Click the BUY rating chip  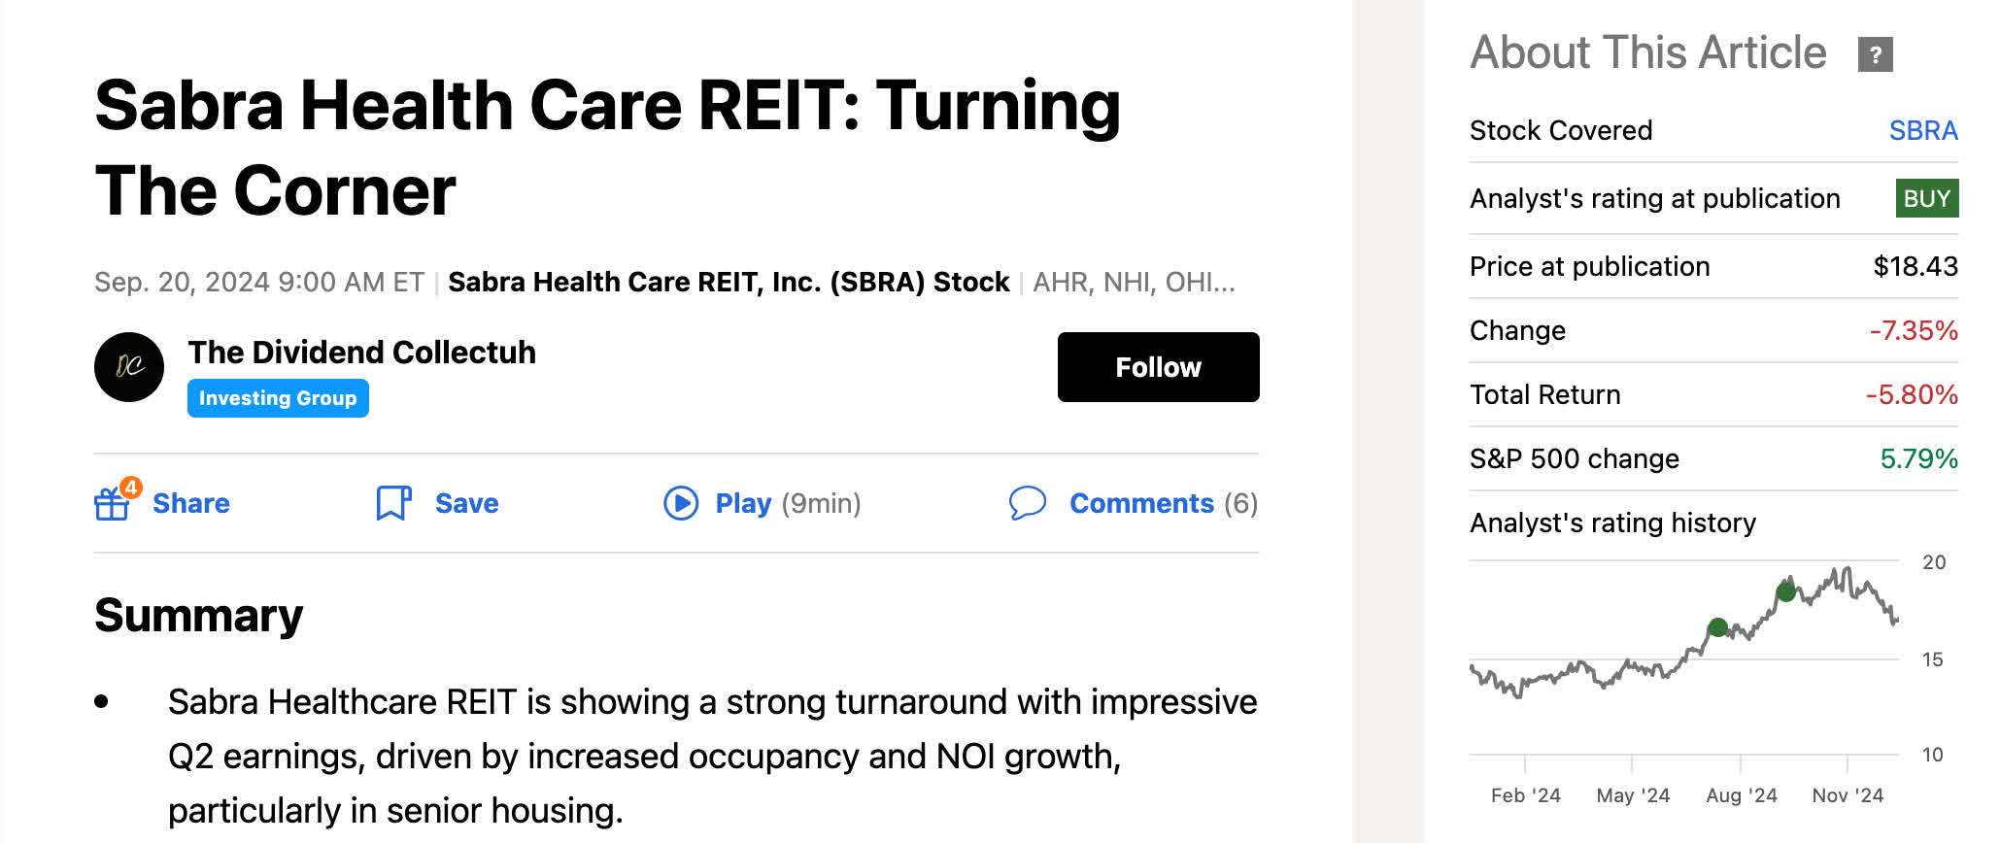1926,197
